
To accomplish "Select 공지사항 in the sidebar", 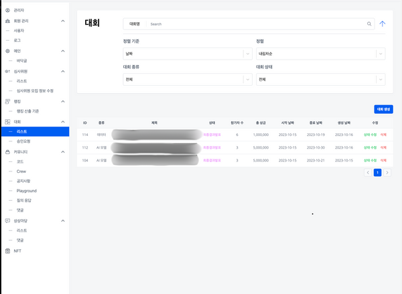I will 24,181.
